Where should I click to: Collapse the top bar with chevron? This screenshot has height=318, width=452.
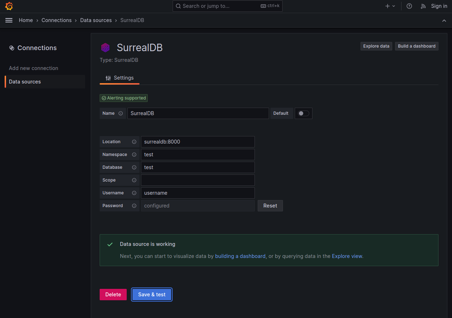[444, 21]
